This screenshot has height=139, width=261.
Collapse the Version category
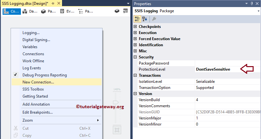(135, 94)
